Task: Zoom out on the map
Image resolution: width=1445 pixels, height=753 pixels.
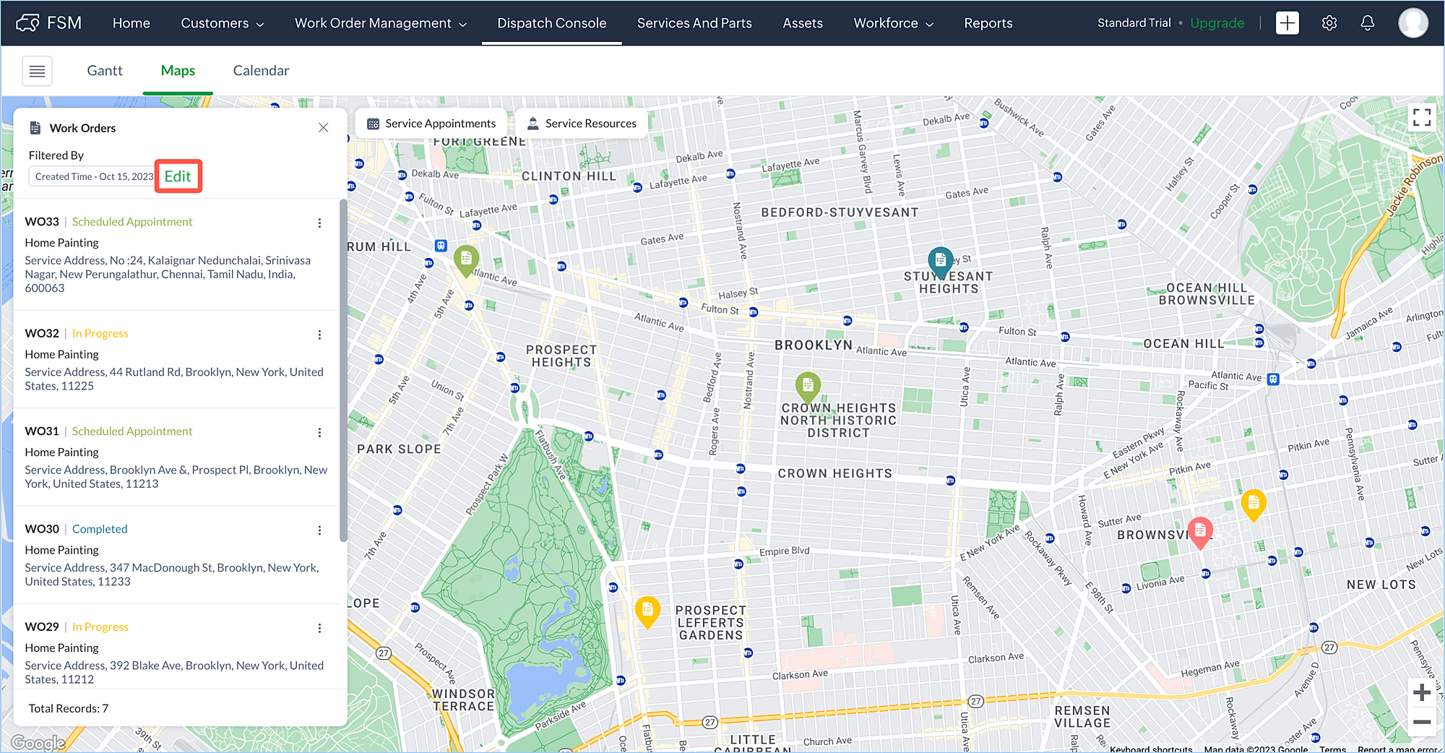Action: [1422, 722]
